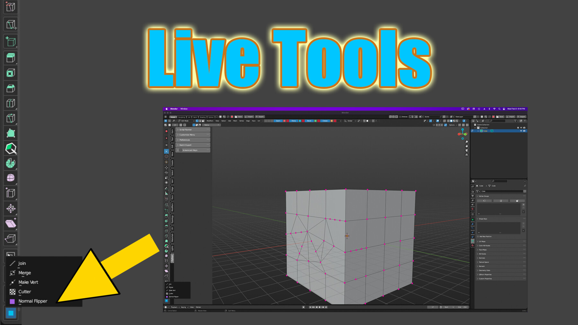578x325 pixels.
Task: Click the undo arrow icon near Save
Action: coord(224,117)
